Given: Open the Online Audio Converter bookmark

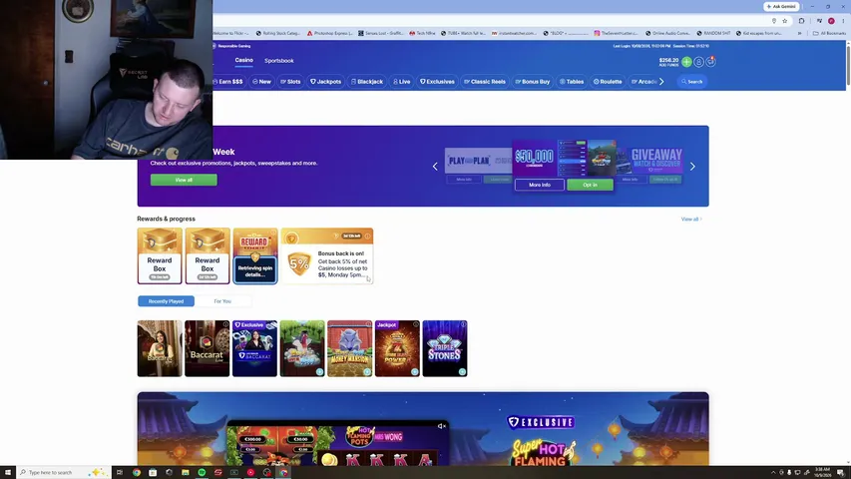Looking at the screenshot, I should 668,33.
